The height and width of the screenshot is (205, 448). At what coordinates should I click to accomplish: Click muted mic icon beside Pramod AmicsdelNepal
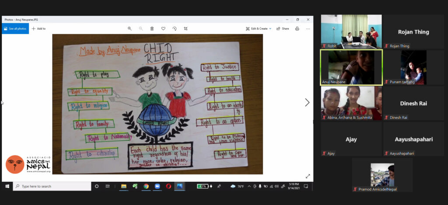(x=355, y=189)
